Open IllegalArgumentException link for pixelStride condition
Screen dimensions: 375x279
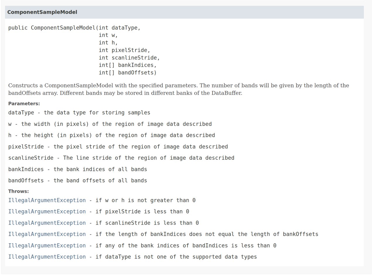[x=47, y=211]
